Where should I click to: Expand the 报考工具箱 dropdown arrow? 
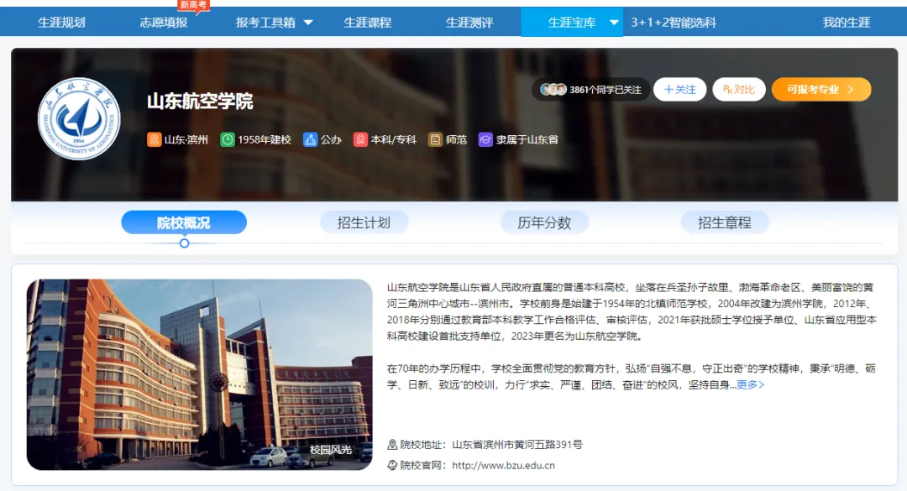[308, 23]
